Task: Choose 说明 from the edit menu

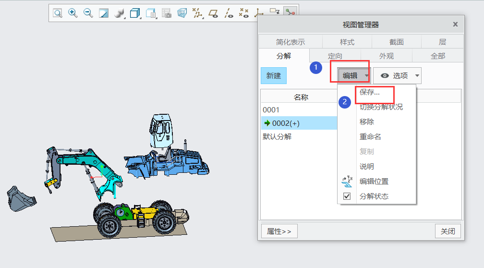Action: pyautogui.click(x=367, y=166)
